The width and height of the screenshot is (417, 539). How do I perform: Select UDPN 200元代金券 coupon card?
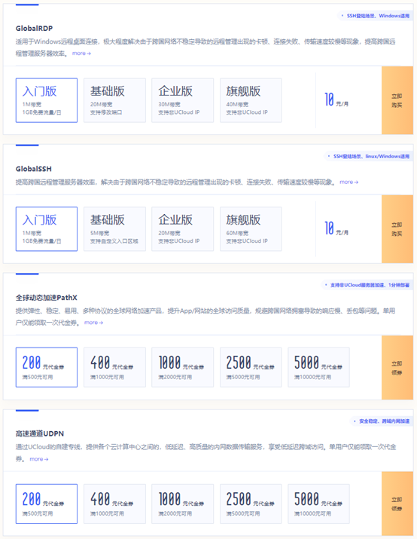pos(47,504)
